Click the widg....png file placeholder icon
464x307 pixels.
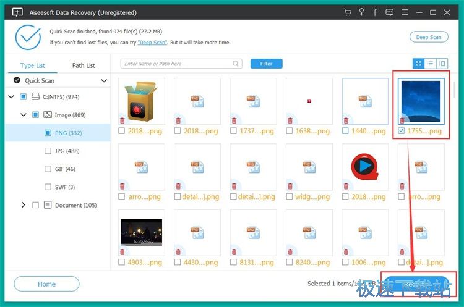coord(309,167)
